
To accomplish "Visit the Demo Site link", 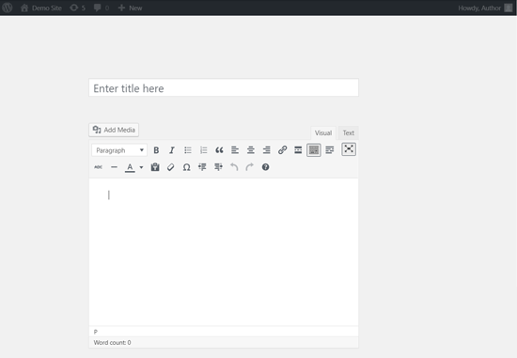I will (x=41, y=8).
